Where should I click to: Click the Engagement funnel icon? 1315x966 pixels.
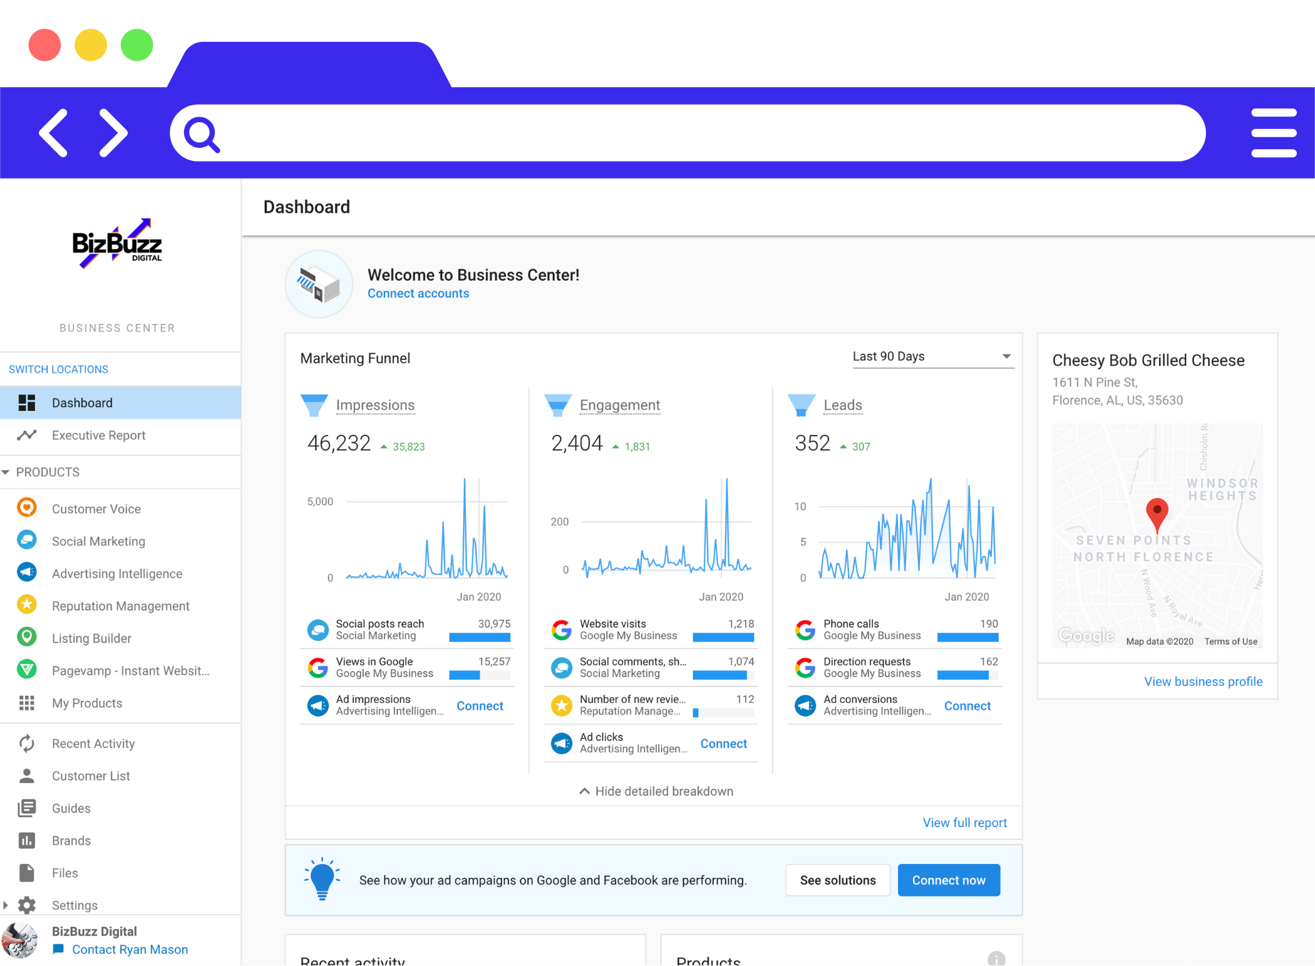tap(557, 405)
